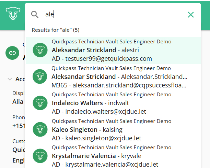The width and height of the screenshot is (210, 168).
Task: Click avatar icon beside the alestri result
Action: [40, 50]
